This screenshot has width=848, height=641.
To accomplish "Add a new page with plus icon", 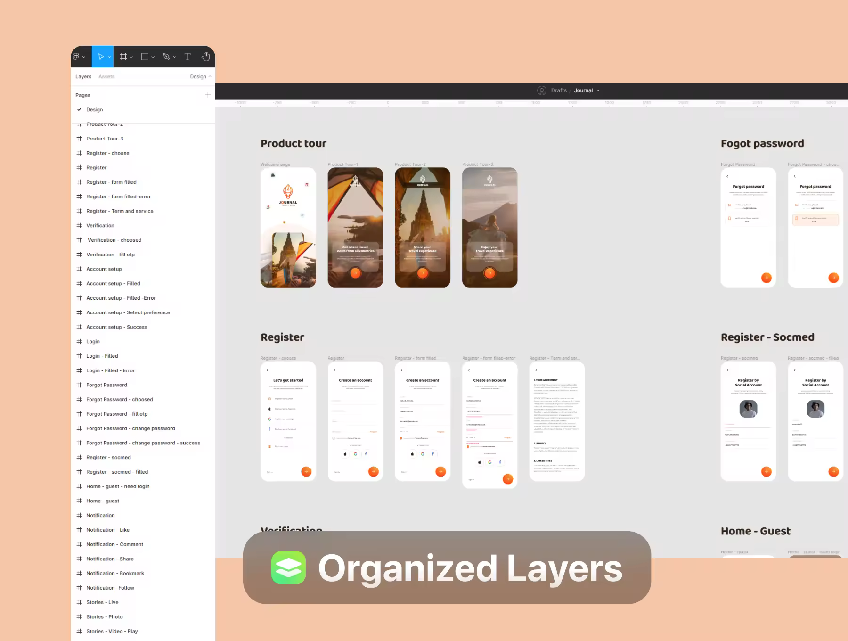I will [208, 95].
